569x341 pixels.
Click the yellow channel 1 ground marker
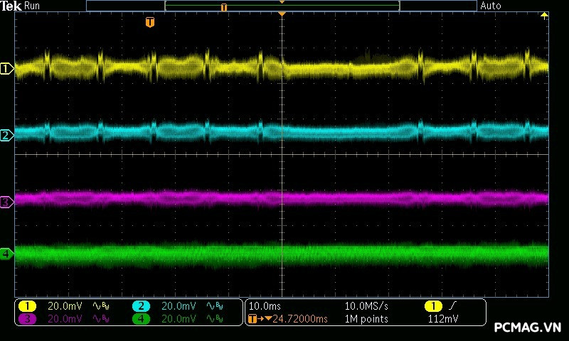point(7,69)
